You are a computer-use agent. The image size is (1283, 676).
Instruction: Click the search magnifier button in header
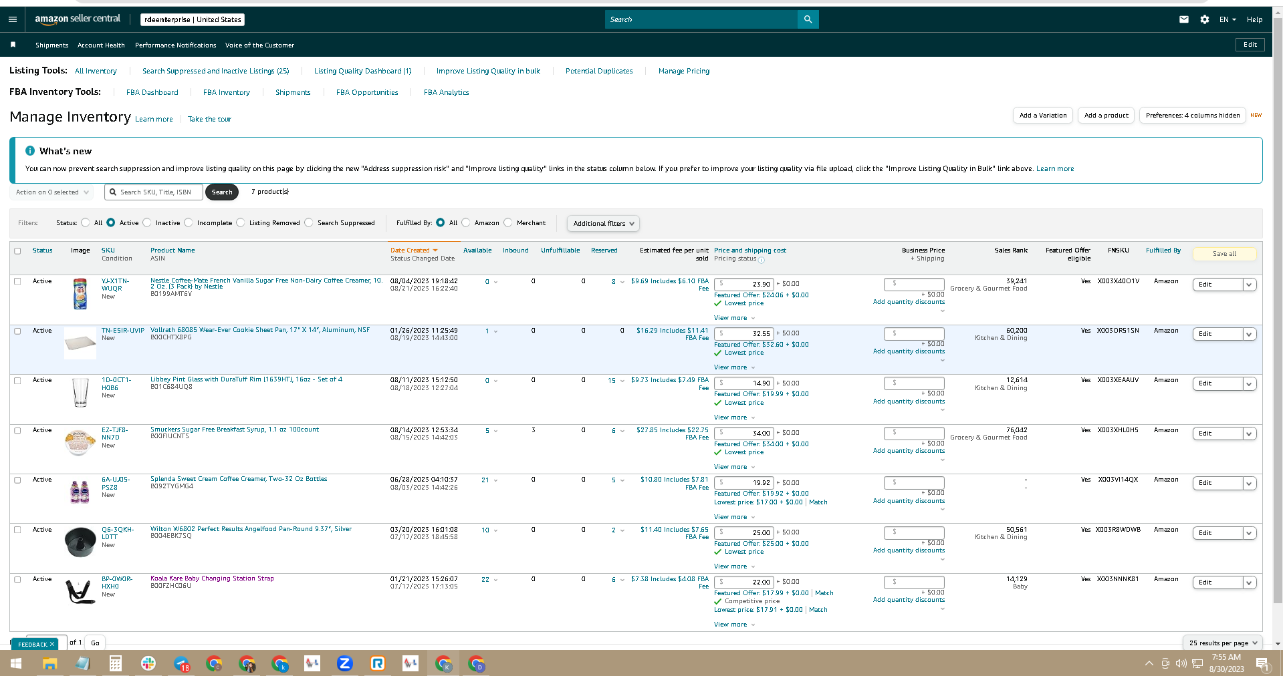tap(808, 19)
